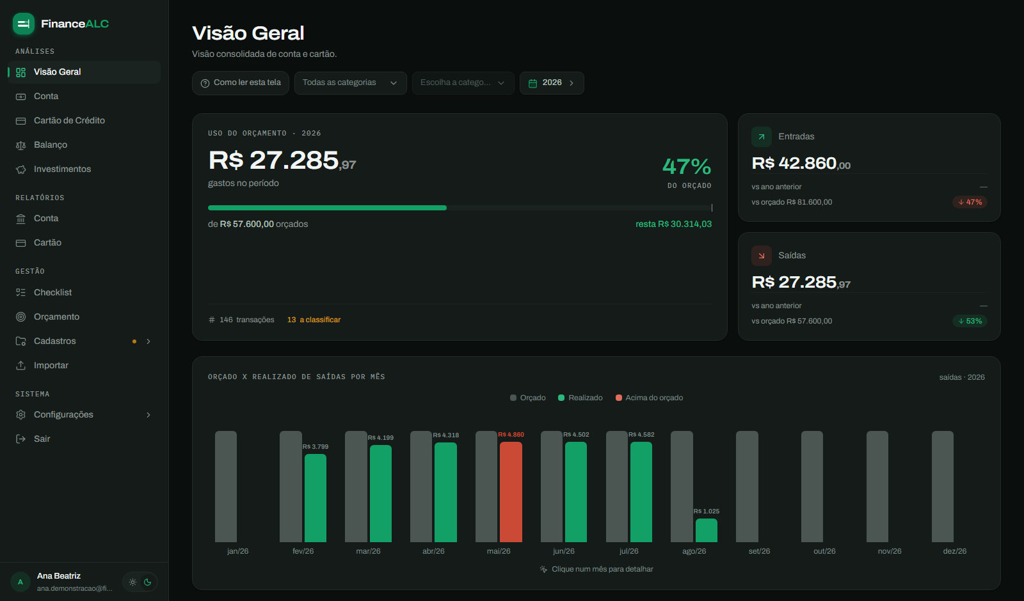Viewport: 1024px width, 601px height.
Task: Click the Entradas 47% badge
Action: coord(970,202)
